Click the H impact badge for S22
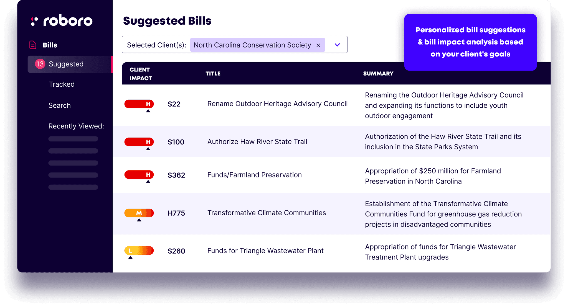The image size is (568, 307). tap(139, 104)
